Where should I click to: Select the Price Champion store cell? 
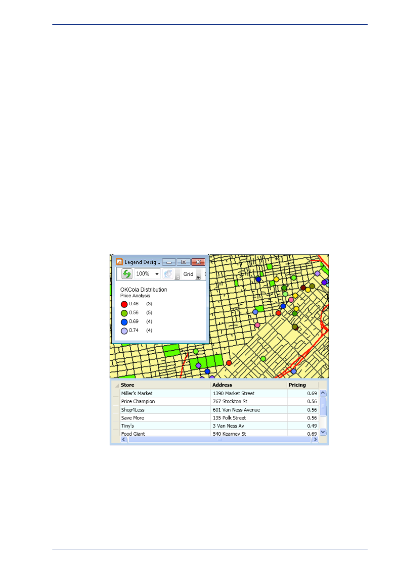pos(165,401)
